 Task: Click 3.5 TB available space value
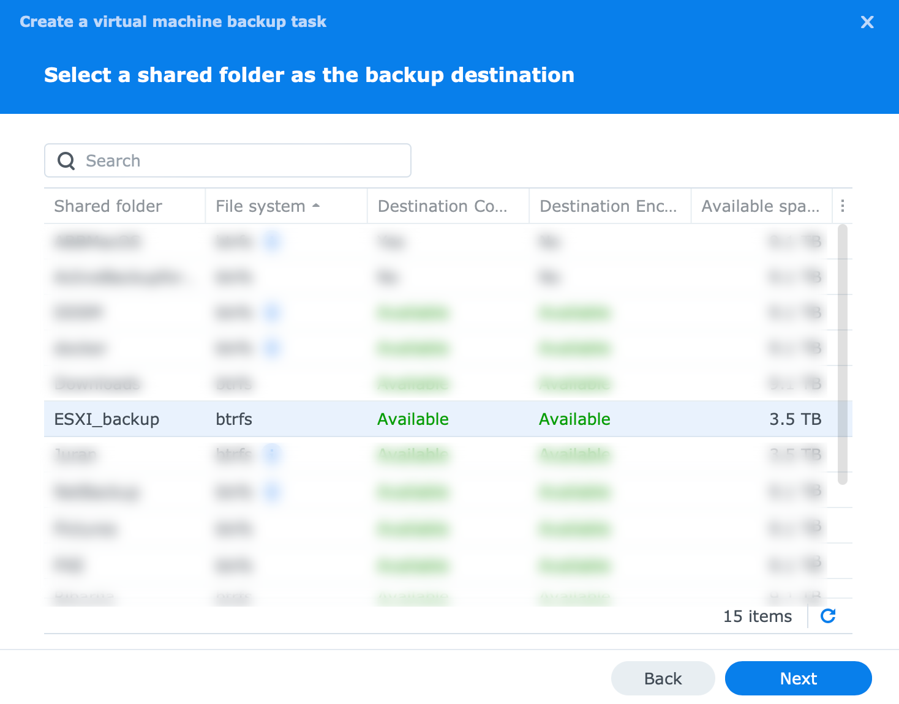(796, 419)
